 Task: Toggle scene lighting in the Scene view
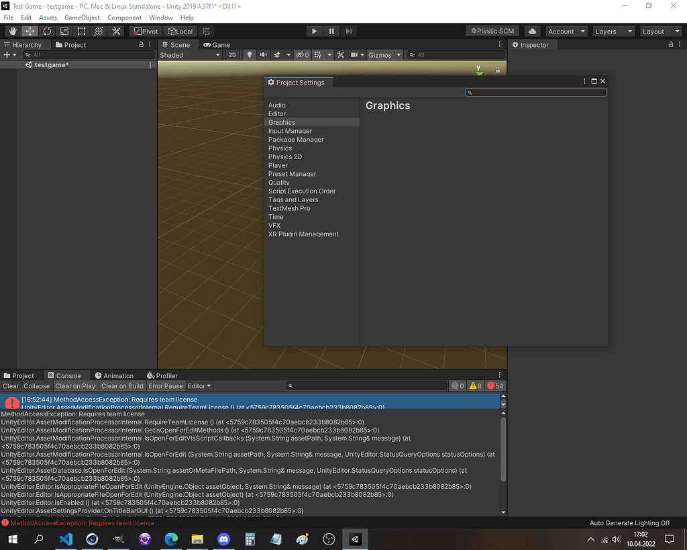250,54
